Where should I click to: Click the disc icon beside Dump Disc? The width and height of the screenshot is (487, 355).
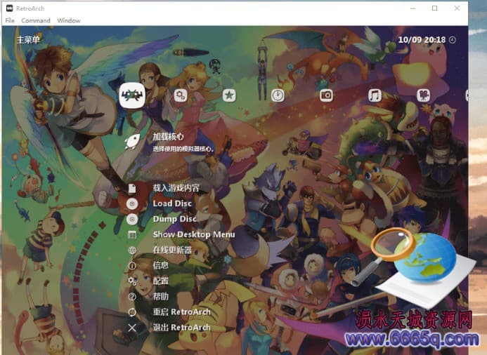[132, 219]
